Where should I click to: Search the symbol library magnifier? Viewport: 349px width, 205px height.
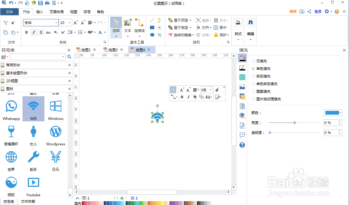pos(69,57)
